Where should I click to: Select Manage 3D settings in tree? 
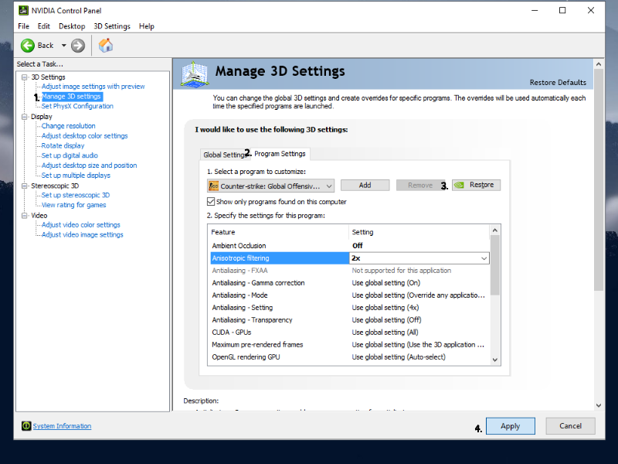(x=71, y=96)
